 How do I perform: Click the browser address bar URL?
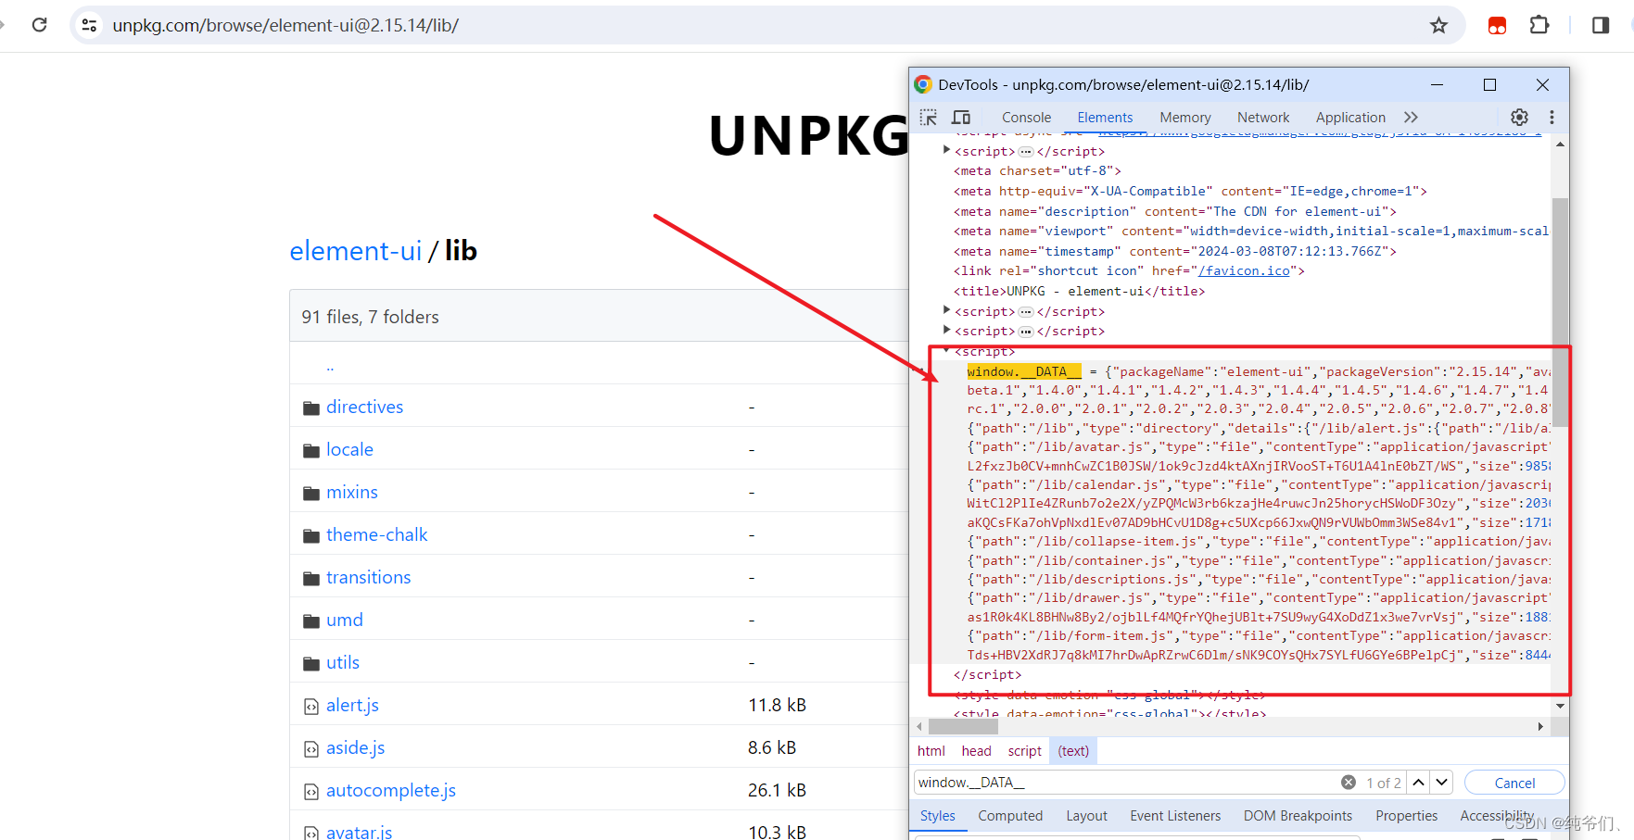pos(285,25)
